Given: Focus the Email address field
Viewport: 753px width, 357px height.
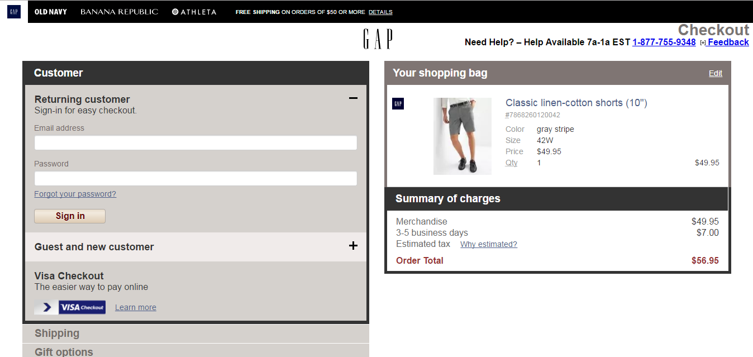Looking at the screenshot, I should [196, 143].
